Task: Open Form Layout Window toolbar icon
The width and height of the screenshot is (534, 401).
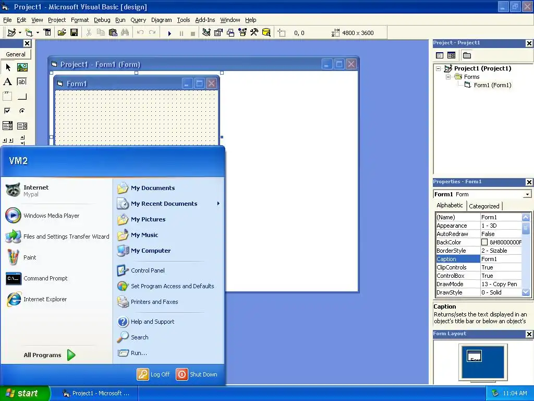Action: 230,33
